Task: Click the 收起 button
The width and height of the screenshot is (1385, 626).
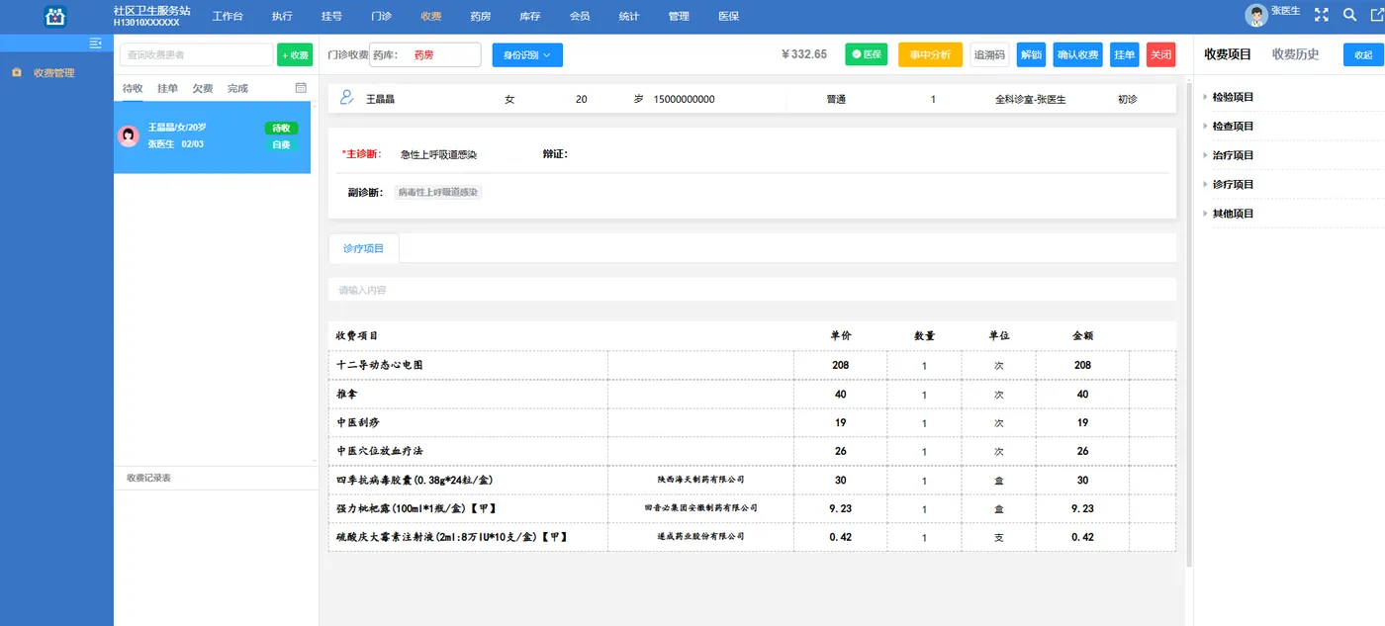Action: pos(1364,54)
